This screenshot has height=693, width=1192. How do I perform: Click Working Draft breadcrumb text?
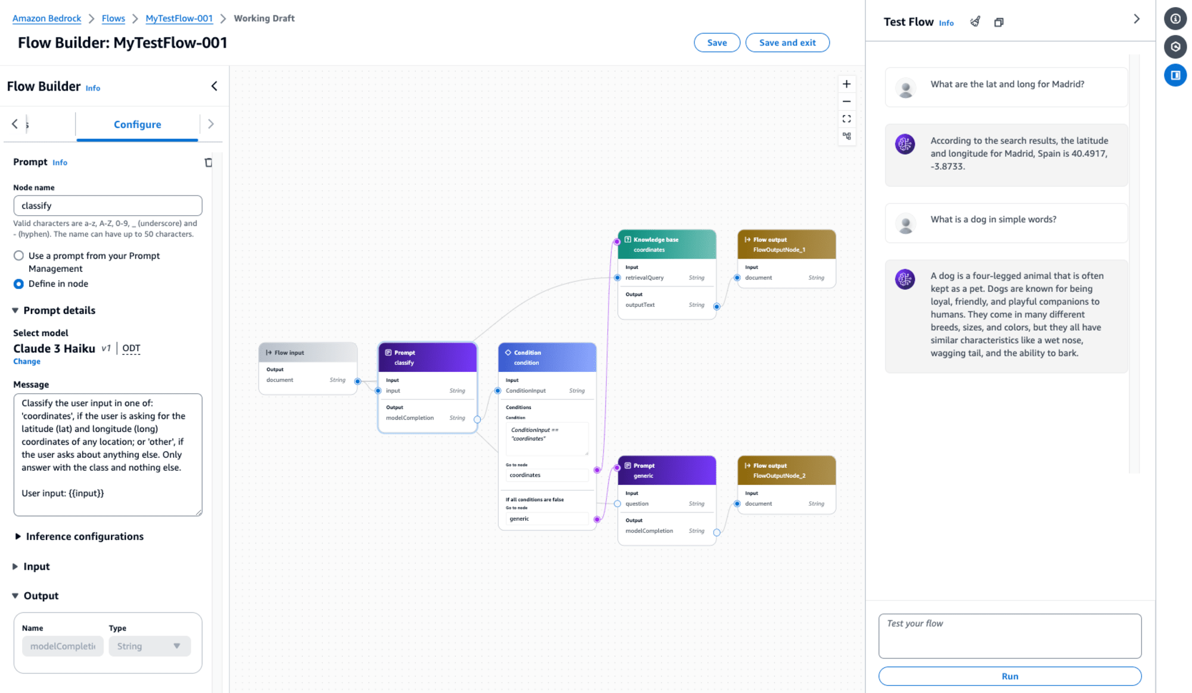click(x=264, y=18)
